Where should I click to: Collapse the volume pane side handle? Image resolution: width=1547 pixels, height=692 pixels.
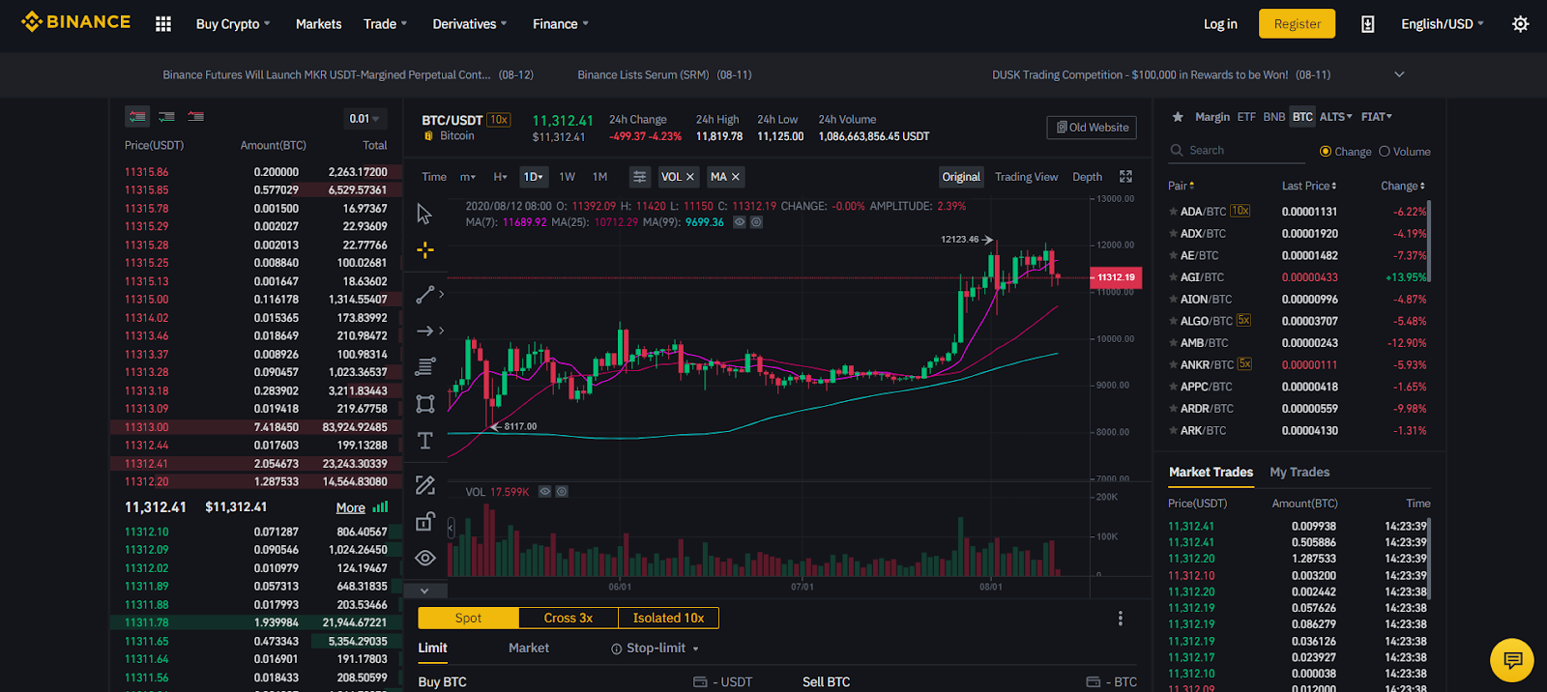pos(451,528)
